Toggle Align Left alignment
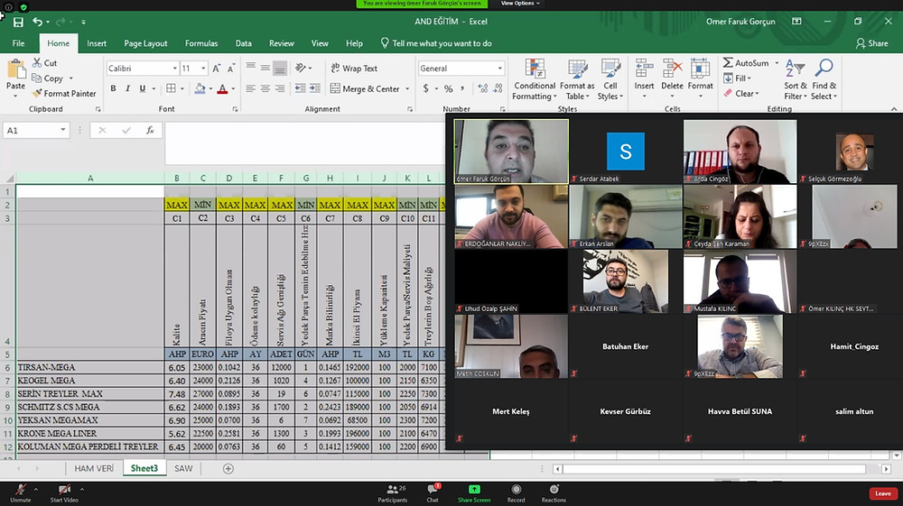Viewport: 903px width, 506px height. 250,88
